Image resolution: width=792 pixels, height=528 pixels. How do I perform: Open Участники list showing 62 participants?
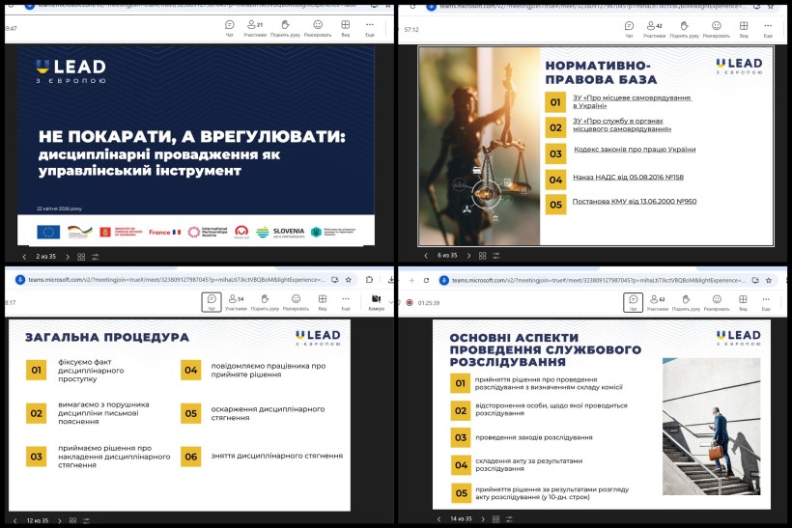(658, 302)
